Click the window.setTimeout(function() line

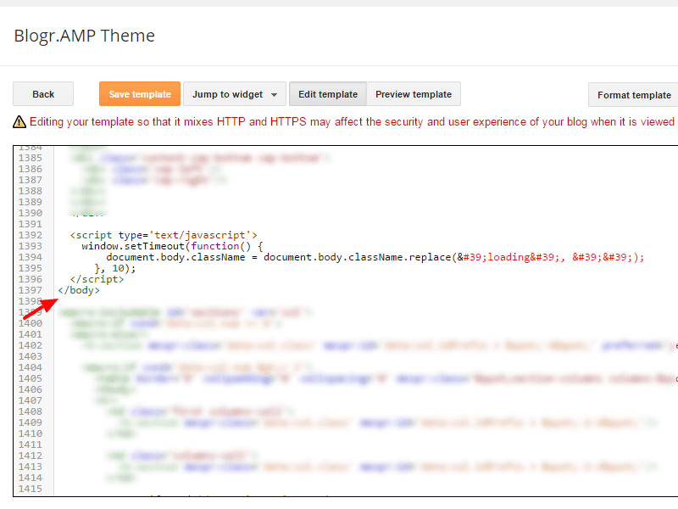click(172, 246)
